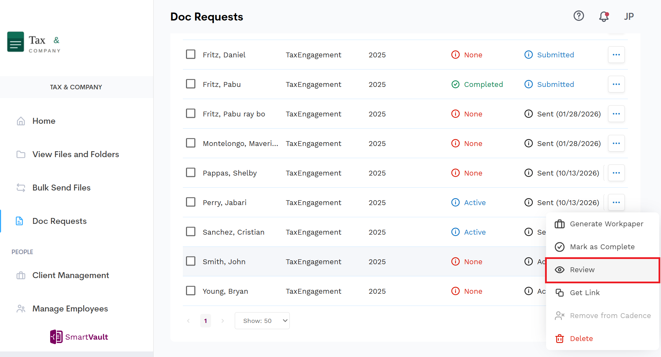Click the Sent (01/28/2026) status for Fritz, Pabu ray bo
661x357 pixels.
coord(569,114)
